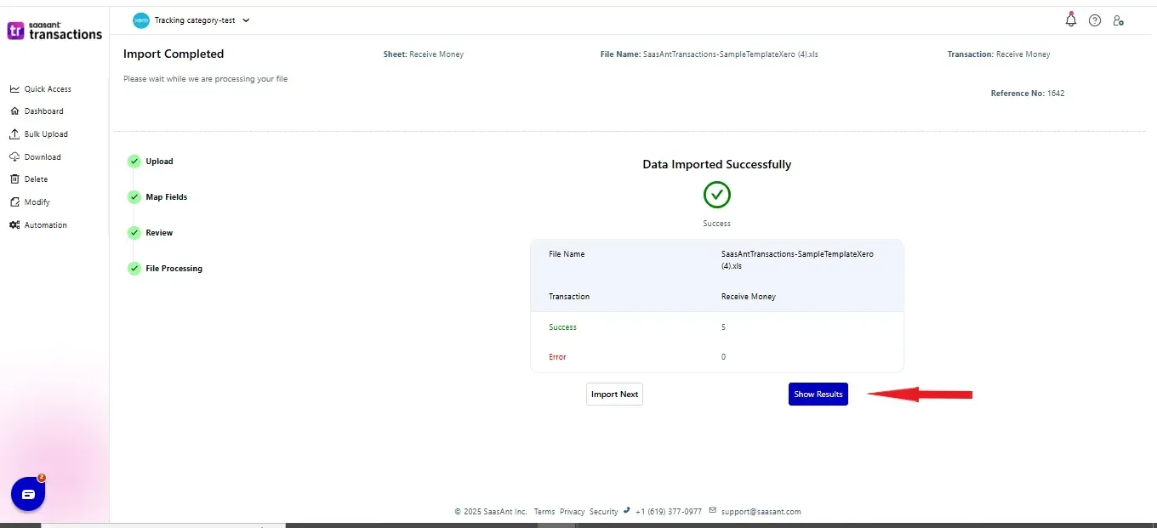
Task: Click the Transaction: Receive Money header text
Action: coord(999,54)
